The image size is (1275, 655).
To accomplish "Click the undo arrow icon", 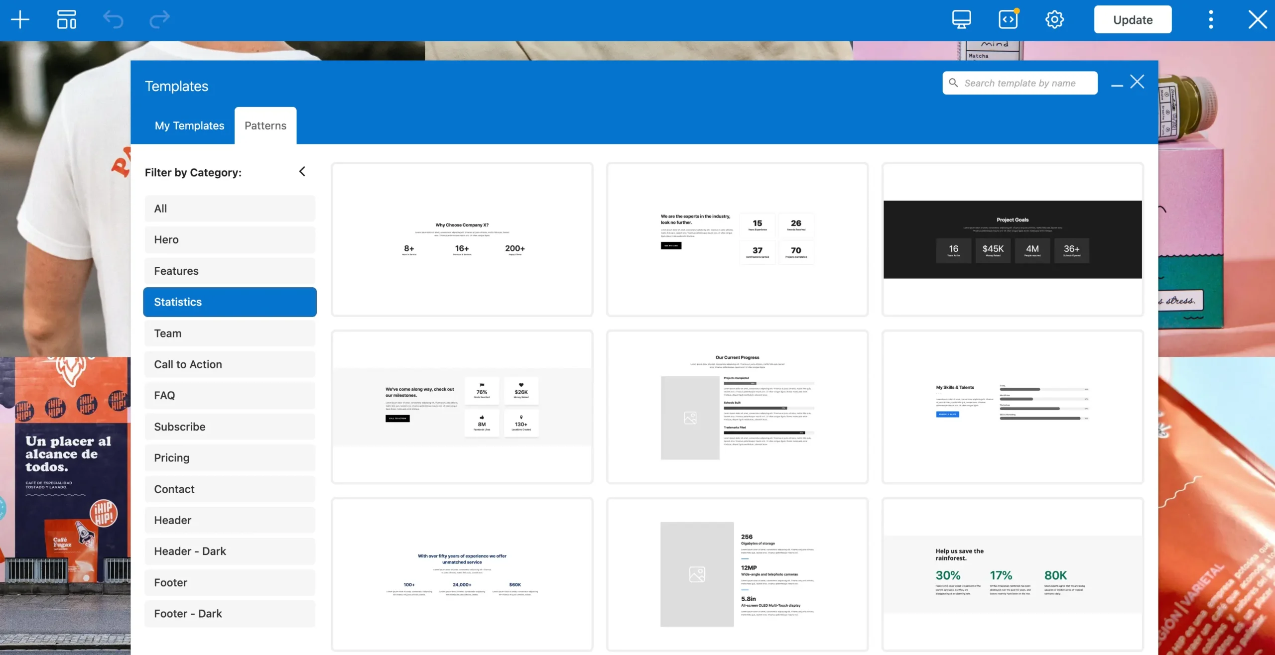I will [x=113, y=20].
